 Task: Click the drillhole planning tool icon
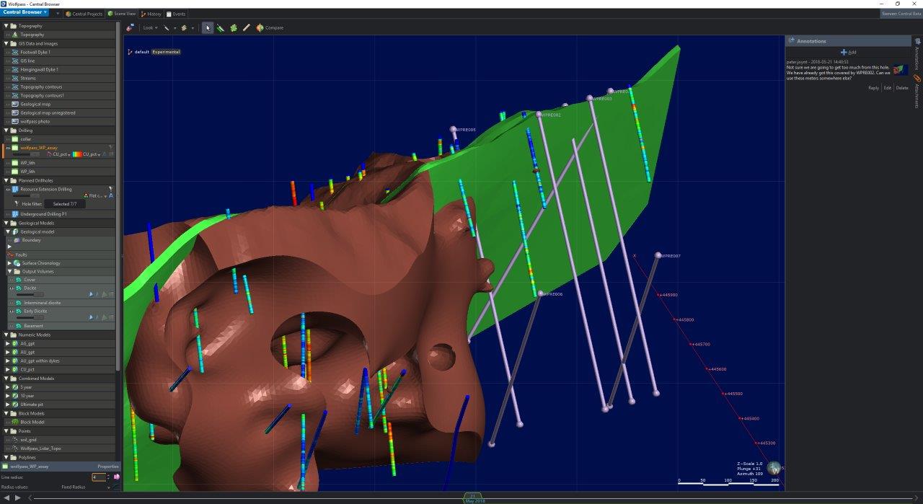221,27
